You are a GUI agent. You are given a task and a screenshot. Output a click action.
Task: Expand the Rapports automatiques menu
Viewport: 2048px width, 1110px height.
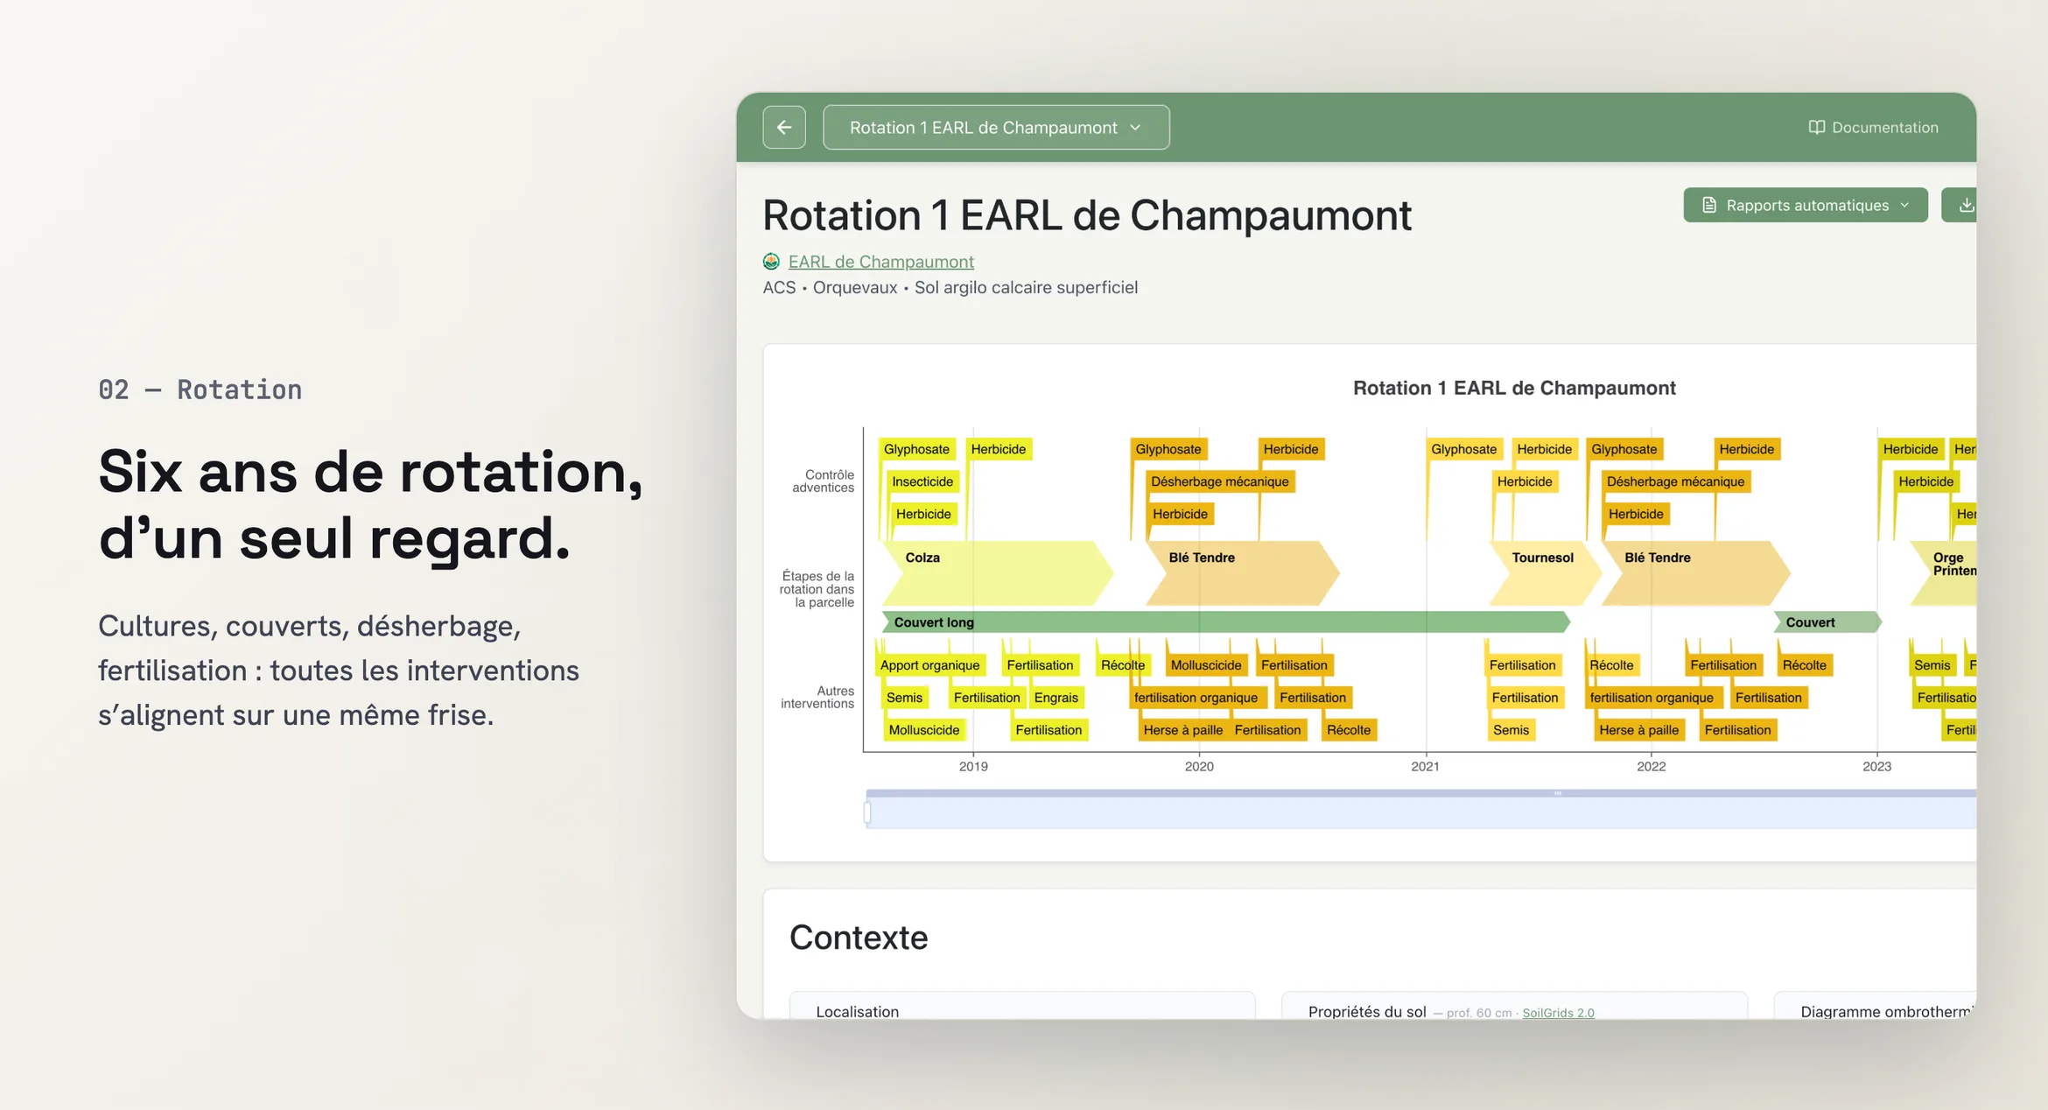pos(1805,205)
